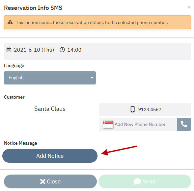194x191 pixels.
Task: Click the clock icon next to 14:00
Action: [62, 50]
